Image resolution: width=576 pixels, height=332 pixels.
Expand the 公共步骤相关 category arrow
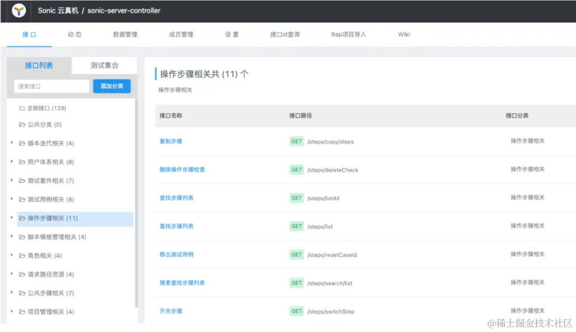tap(12, 293)
